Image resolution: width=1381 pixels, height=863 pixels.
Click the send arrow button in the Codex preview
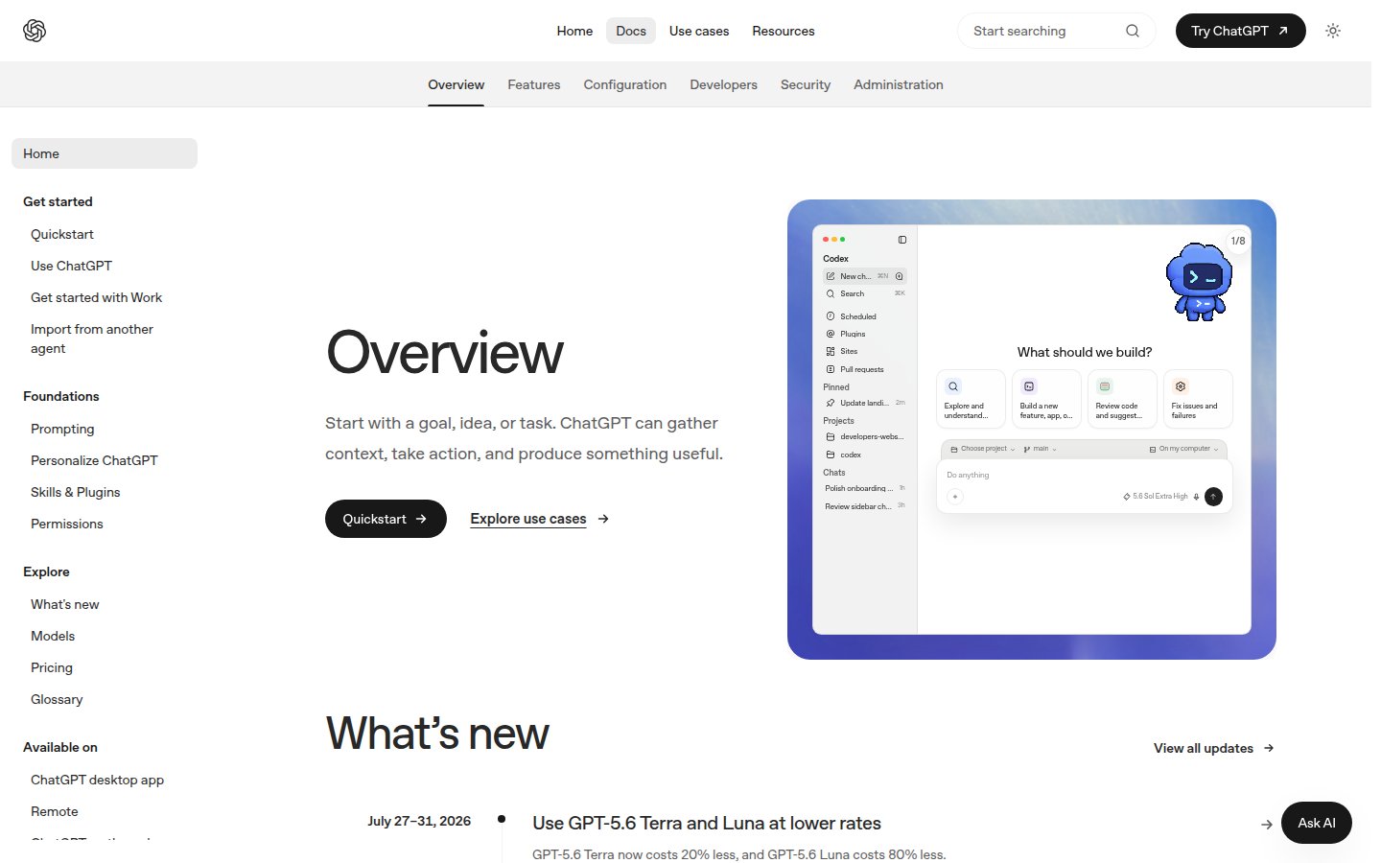(x=1213, y=497)
